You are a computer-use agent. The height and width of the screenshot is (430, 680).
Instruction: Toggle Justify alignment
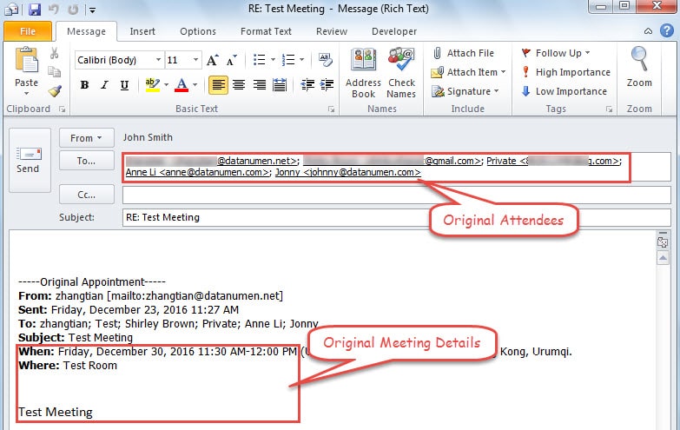280,84
